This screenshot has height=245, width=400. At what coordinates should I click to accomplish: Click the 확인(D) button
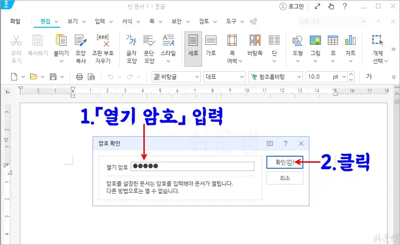285,162
